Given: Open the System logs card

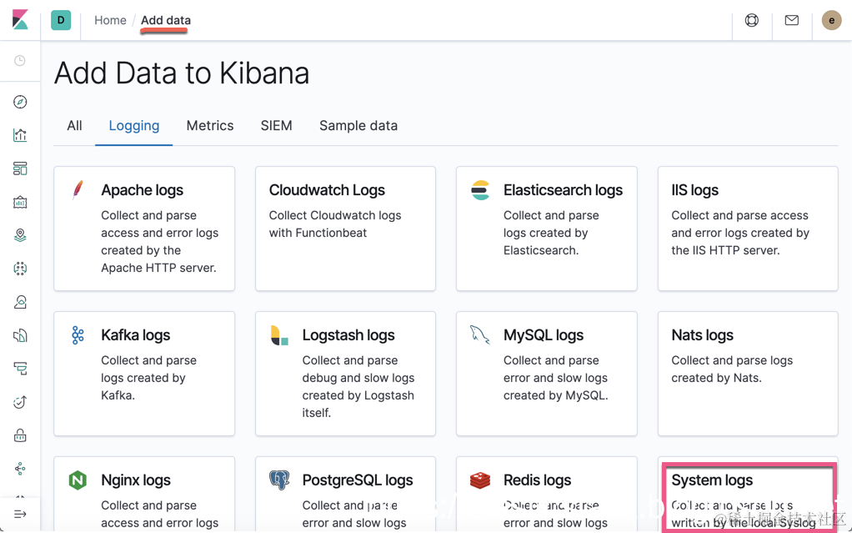Looking at the screenshot, I should point(748,496).
